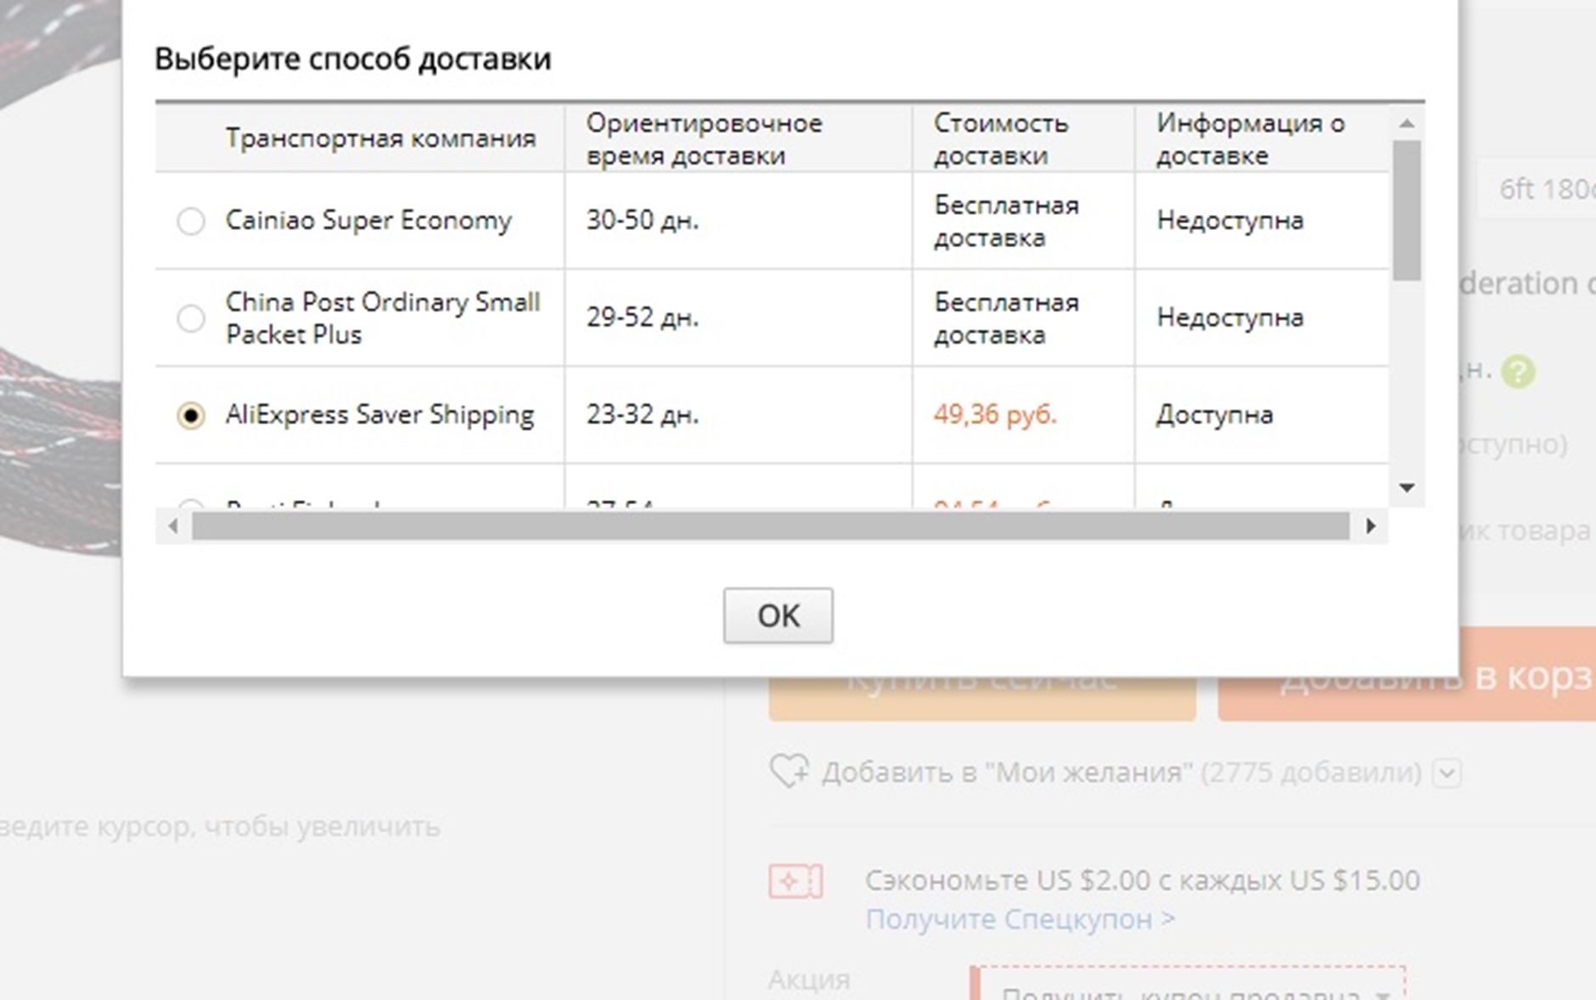Select AliExpress Saver Shipping radio button
Image resolution: width=1596 pixels, height=1000 pixels.
[191, 415]
